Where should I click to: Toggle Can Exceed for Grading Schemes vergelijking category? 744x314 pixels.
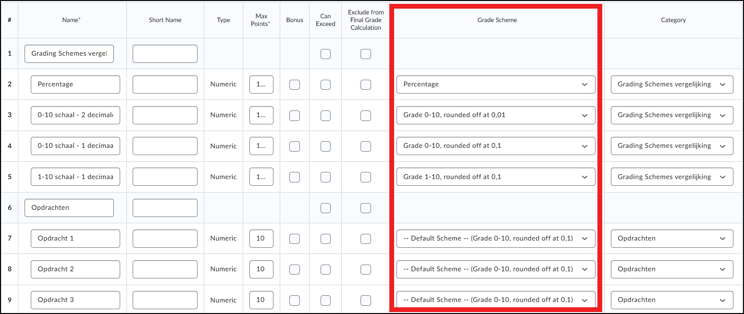pyautogui.click(x=325, y=54)
